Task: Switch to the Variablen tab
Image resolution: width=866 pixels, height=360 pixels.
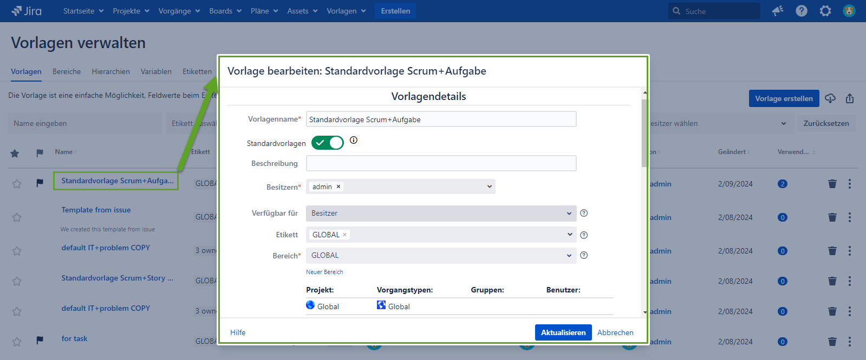Action: coord(156,71)
